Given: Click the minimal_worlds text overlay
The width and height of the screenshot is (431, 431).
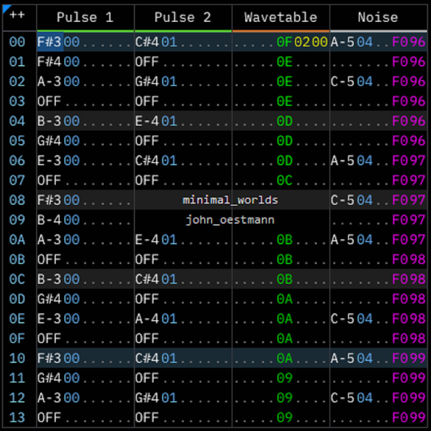Looking at the screenshot, I should pos(230,200).
